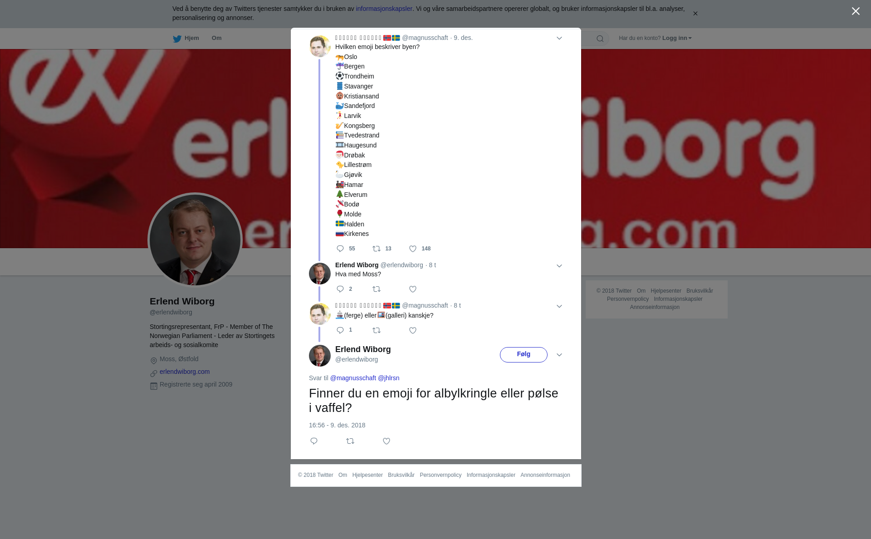
Task: Open chevron menu on 'Hva med Moss?' tweet
Action: [x=559, y=266]
